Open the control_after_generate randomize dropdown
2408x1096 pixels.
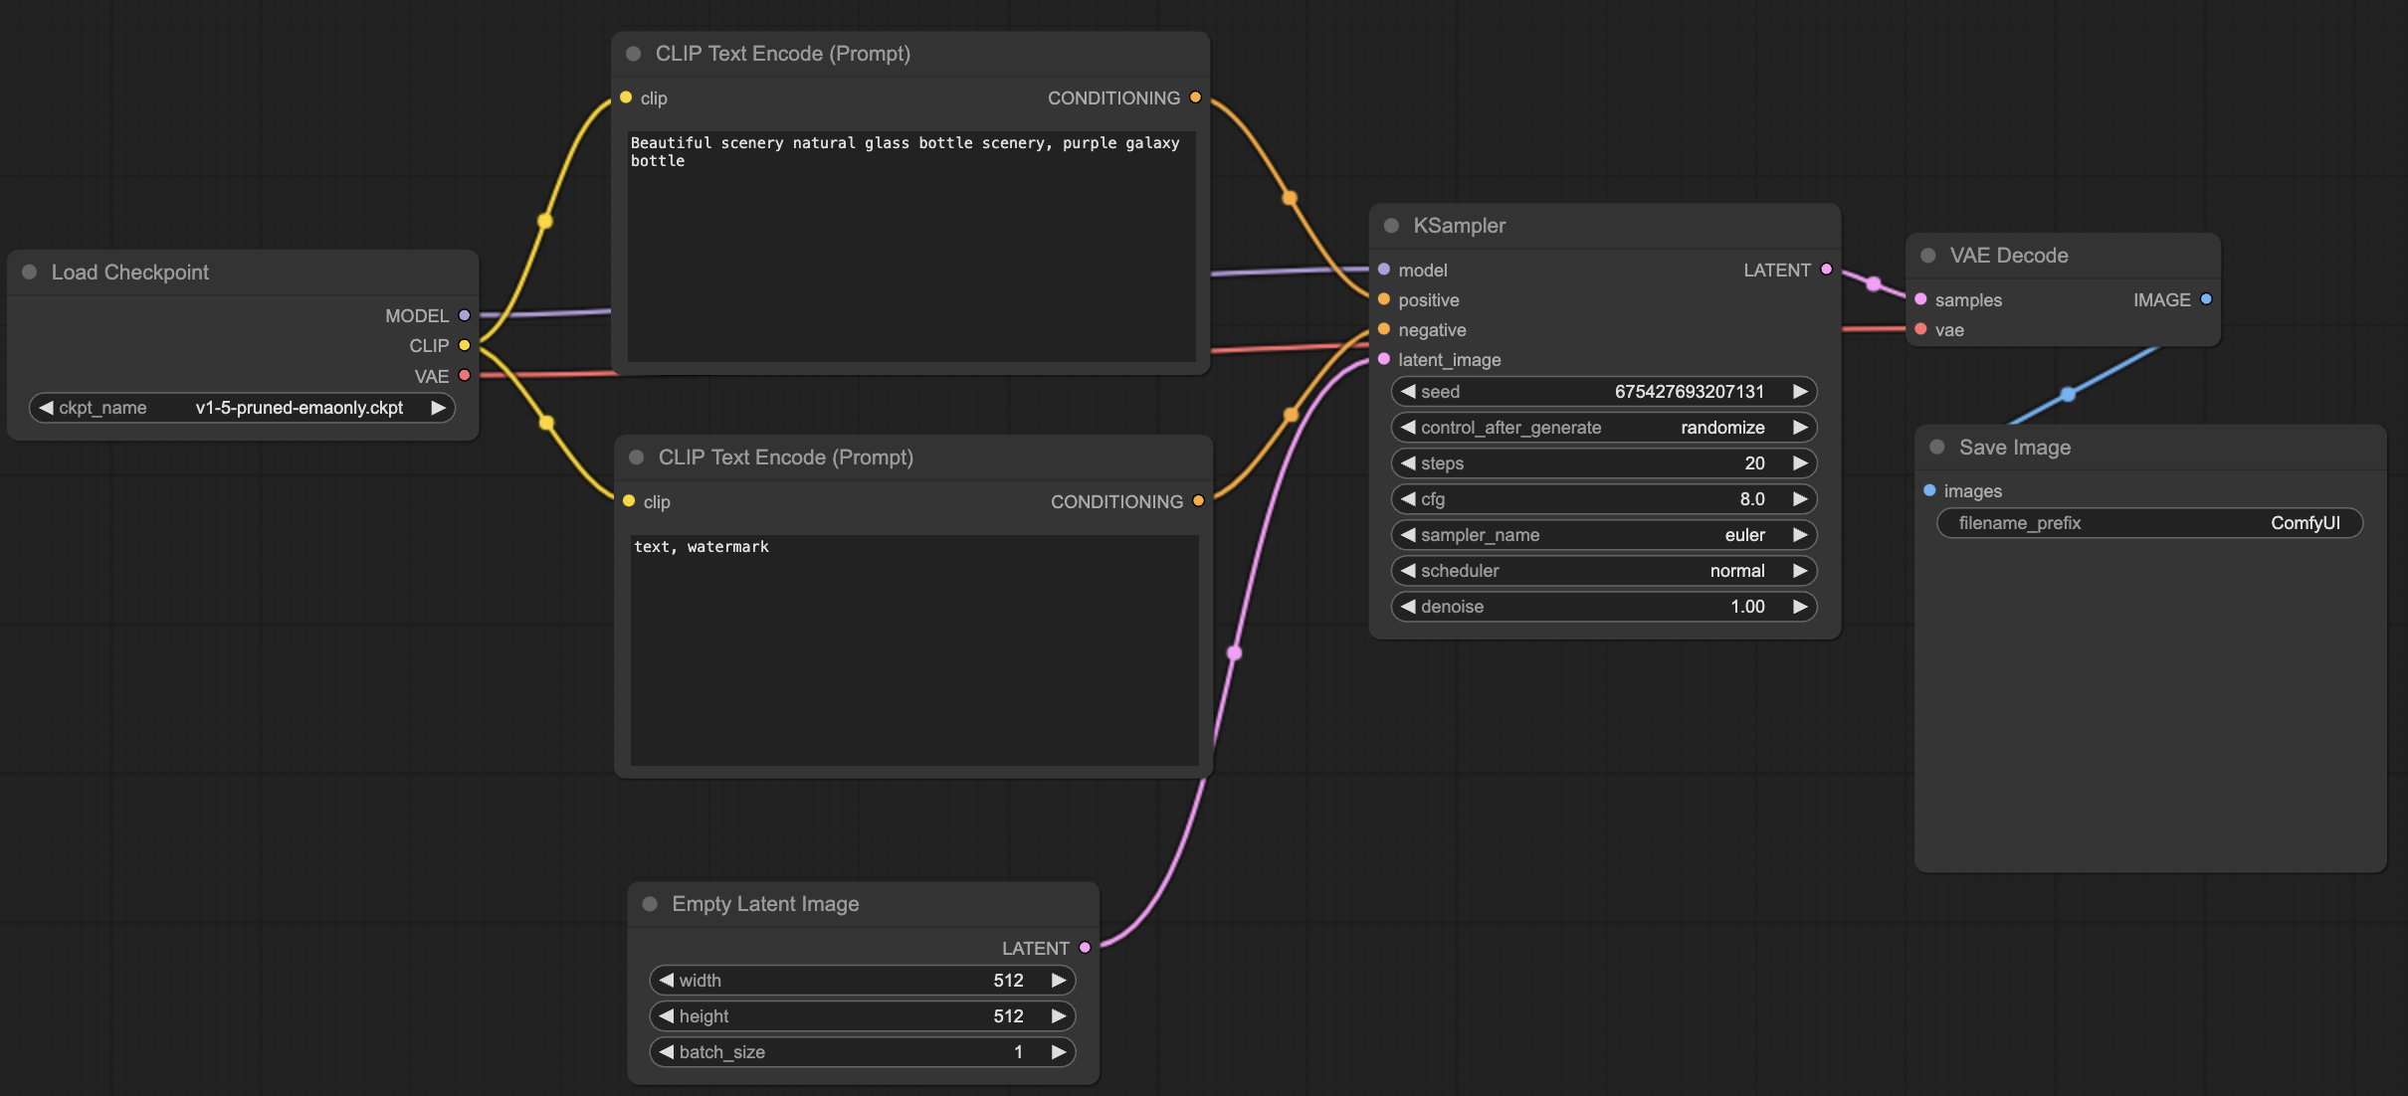(1604, 428)
